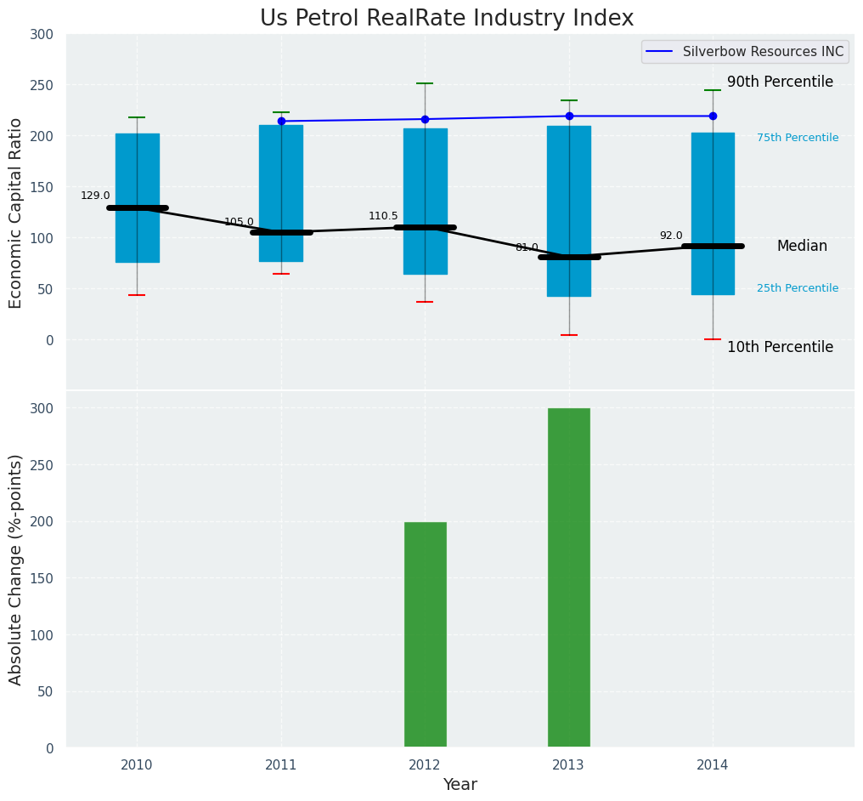Click the 2014 black median marker

pos(713,247)
